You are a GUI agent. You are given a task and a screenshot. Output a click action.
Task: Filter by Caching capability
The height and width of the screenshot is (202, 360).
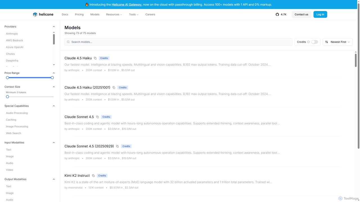(11, 120)
